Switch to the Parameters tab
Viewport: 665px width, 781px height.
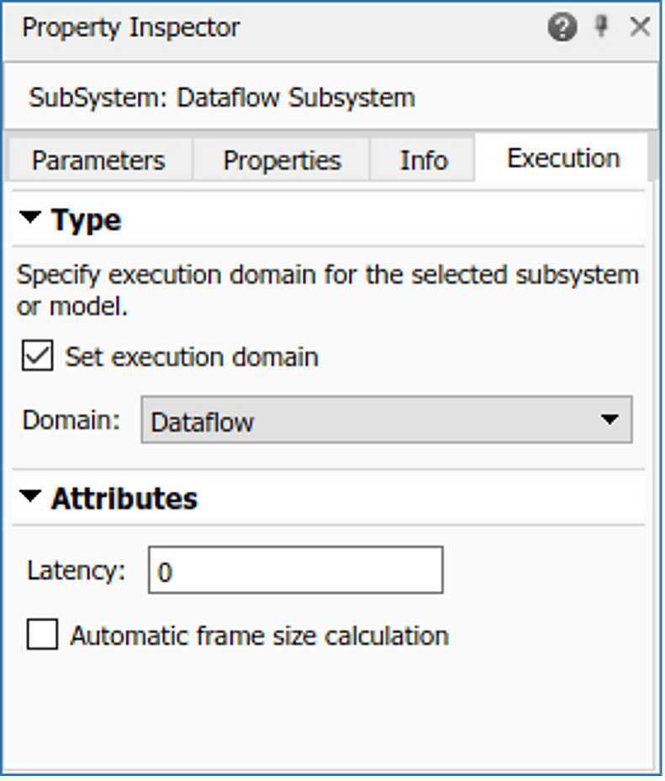point(98,160)
